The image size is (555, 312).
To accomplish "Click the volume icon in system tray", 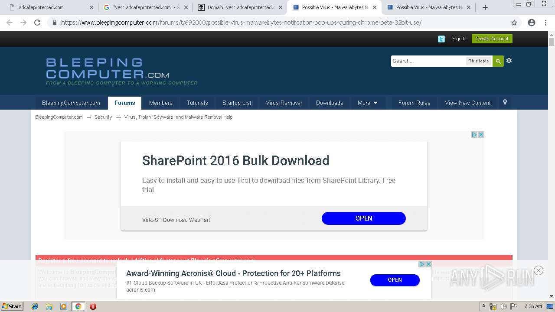I will [503, 306].
